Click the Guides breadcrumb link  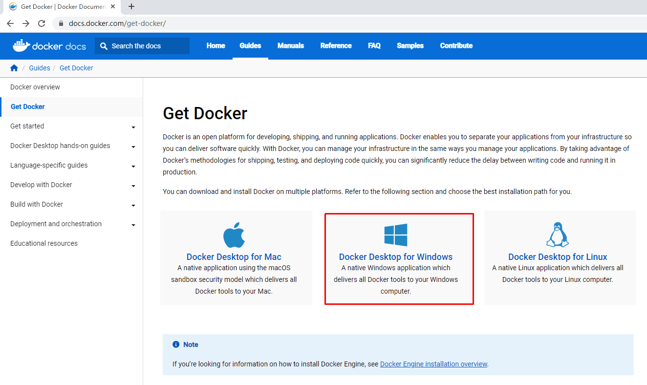pyautogui.click(x=40, y=68)
